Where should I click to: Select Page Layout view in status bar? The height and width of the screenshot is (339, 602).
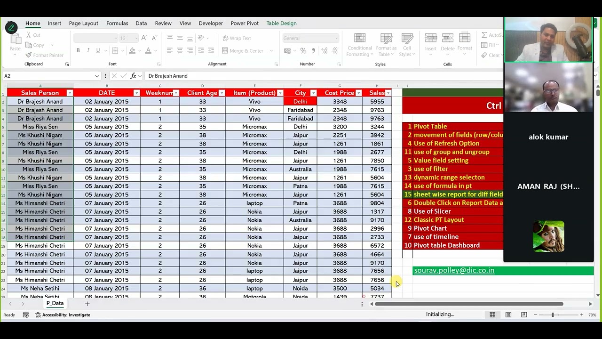(x=508, y=315)
